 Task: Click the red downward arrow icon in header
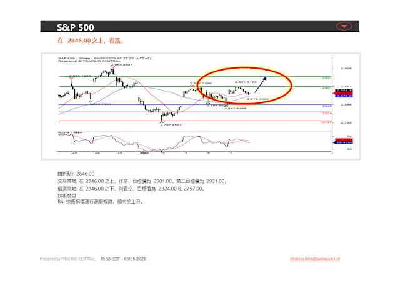tap(344, 26)
